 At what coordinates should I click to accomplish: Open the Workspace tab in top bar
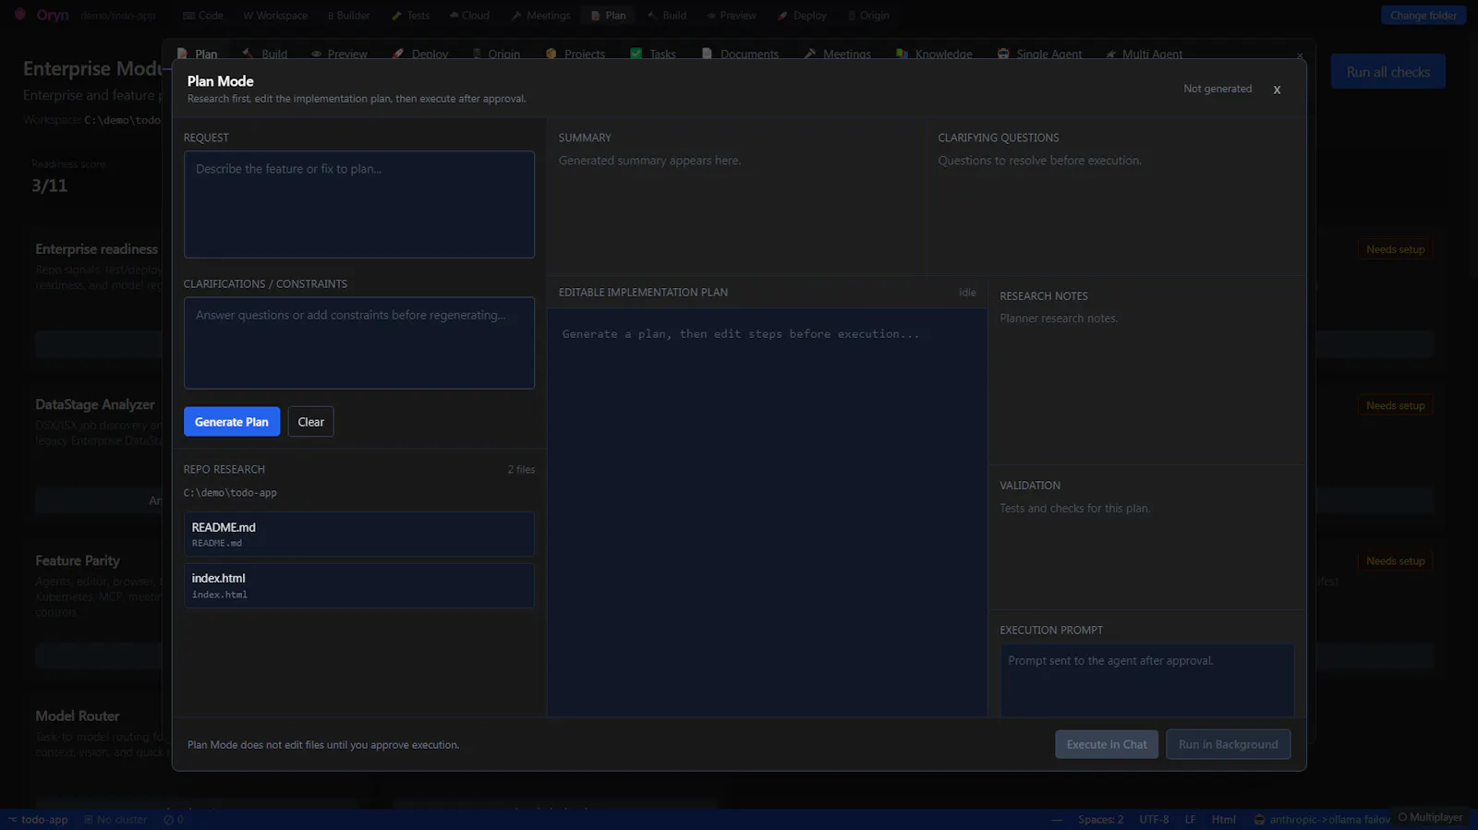(275, 15)
